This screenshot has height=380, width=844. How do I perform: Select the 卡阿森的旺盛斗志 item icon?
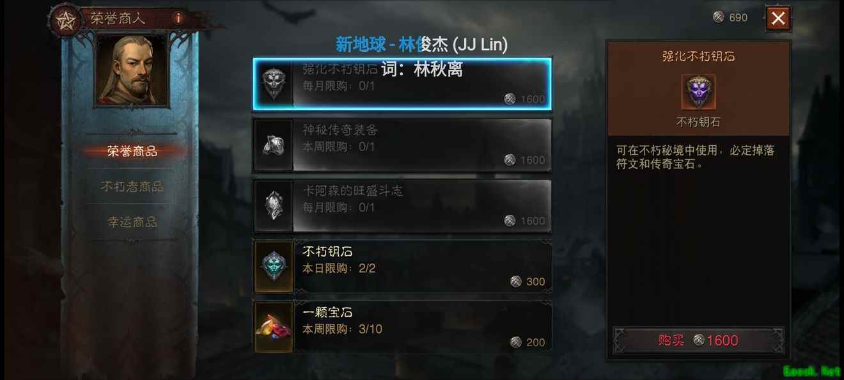[274, 206]
